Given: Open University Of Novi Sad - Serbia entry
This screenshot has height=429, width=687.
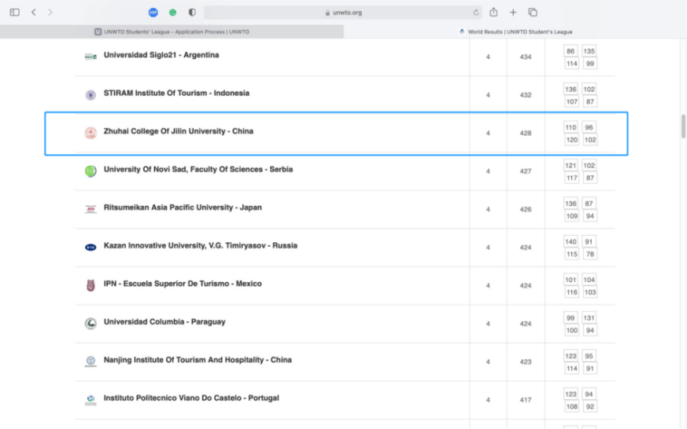Looking at the screenshot, I should coord(198,169).
